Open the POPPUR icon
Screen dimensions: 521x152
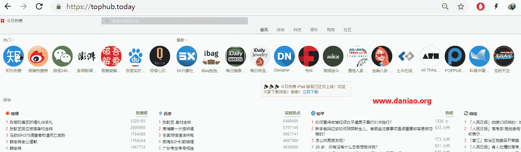coord(455,56)
